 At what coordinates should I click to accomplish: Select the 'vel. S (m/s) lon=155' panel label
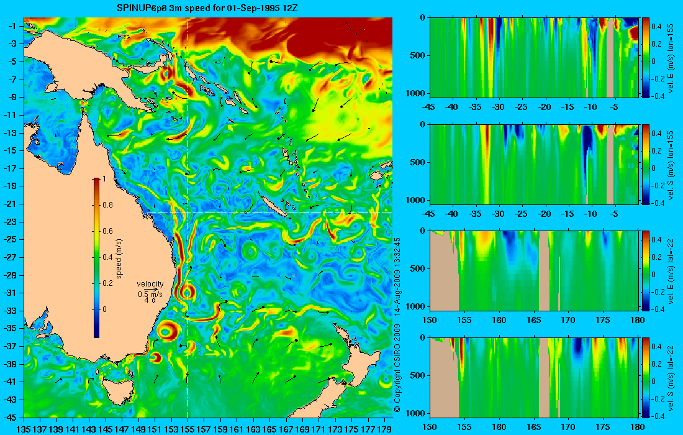pyautogui.click(x=671, y=164)
